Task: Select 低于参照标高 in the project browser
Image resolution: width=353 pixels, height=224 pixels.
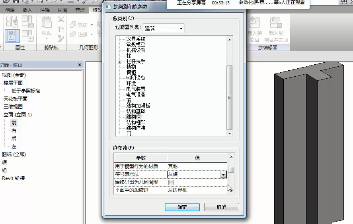Action: [x=25, y=91]
